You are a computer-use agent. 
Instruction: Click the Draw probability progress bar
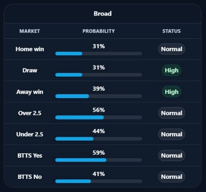[x=98, y=75]
